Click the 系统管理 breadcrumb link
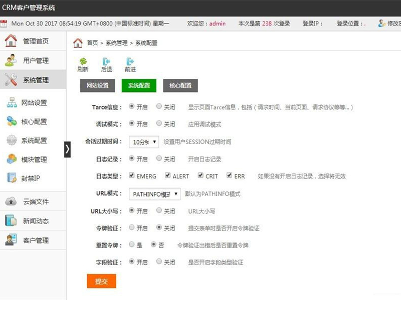Image resolution: width=401 pixels, height=315 pixels. pyautogui.click(x=116, y=43)
